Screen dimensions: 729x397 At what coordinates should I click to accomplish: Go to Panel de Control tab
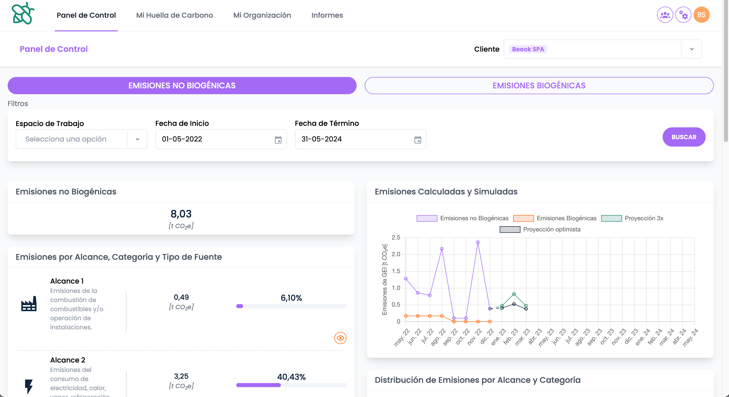86,15
